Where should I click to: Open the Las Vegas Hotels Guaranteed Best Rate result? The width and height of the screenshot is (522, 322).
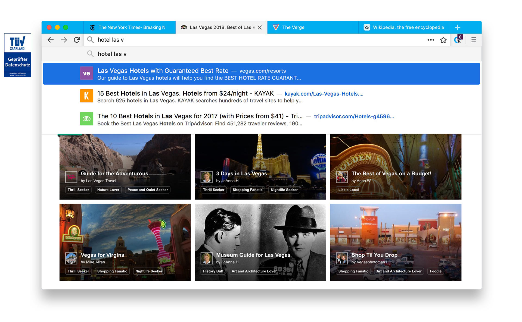point(262,74)
